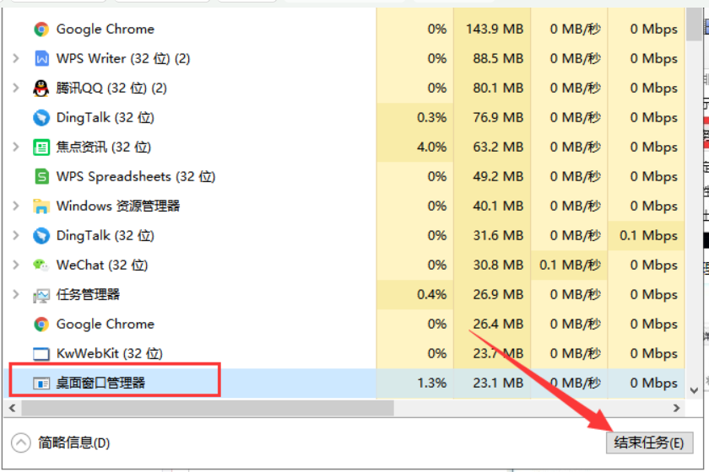Click the 80.1 MB memory value

point(498,88)
